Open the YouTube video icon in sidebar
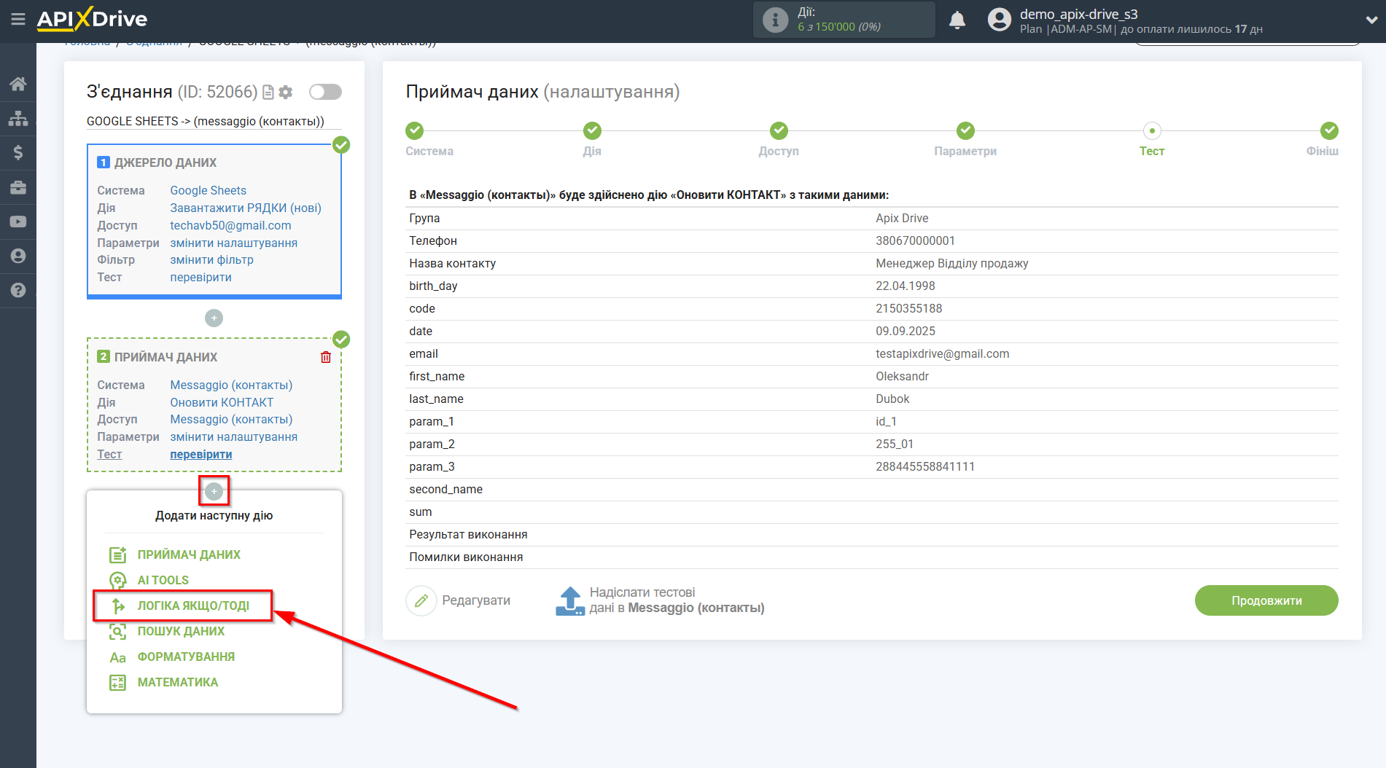This screenshot has width=1386, height=768. 18,222
